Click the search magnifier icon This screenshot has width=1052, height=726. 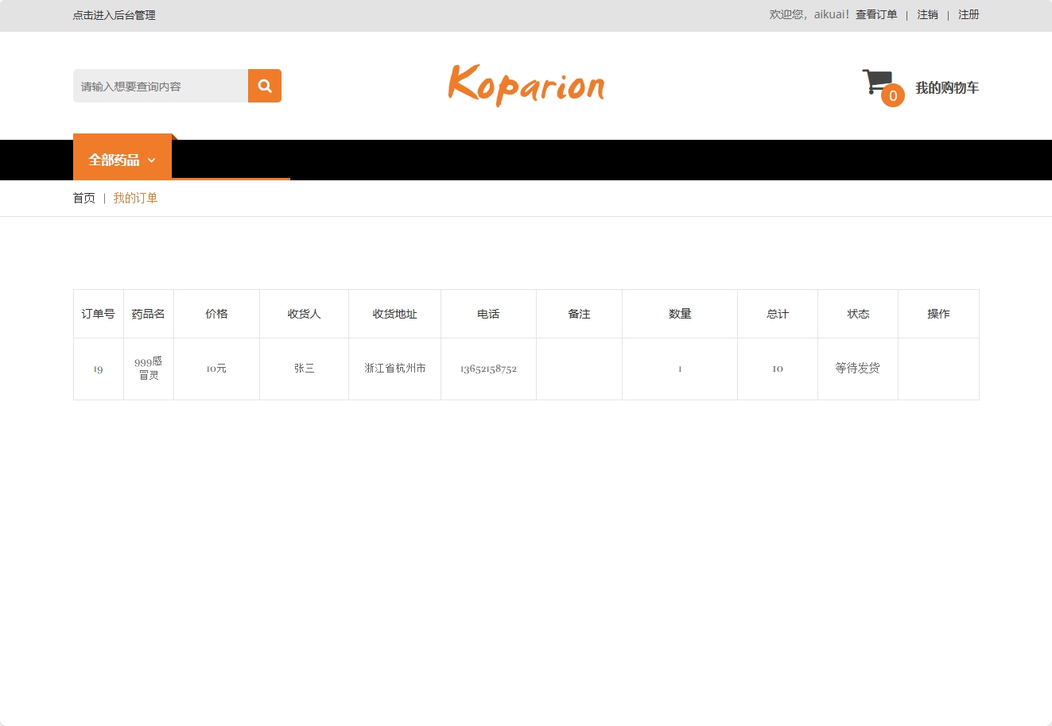pyautogui.click(x=264, y=85)
